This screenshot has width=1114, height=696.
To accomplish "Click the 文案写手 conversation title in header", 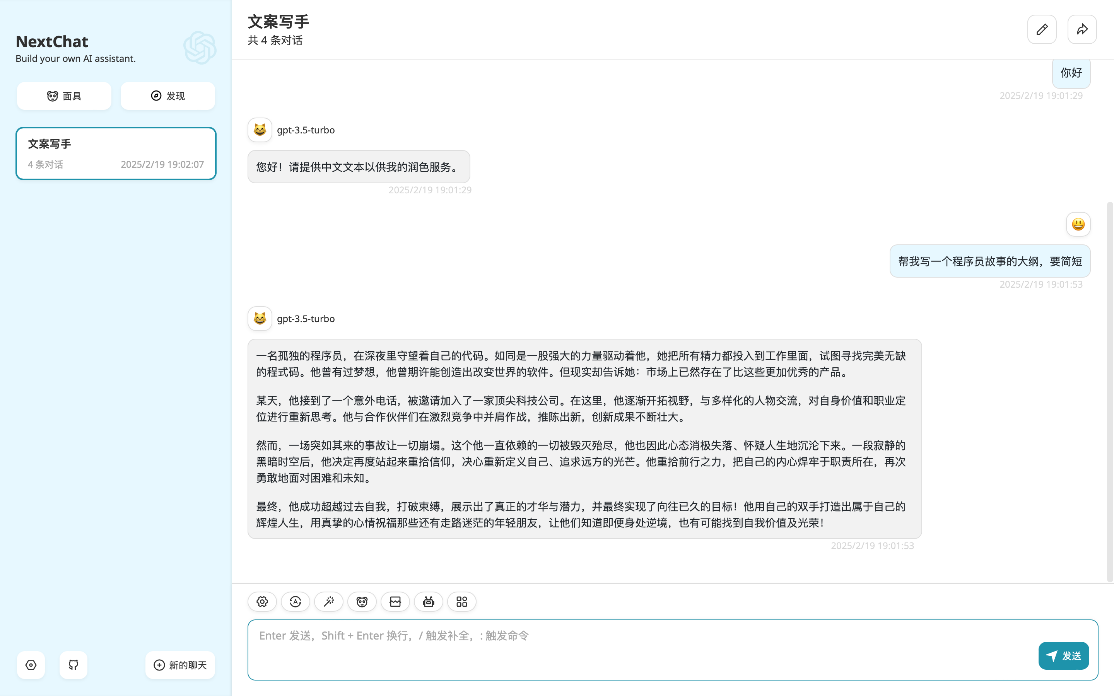I will (x=278, y=22).
